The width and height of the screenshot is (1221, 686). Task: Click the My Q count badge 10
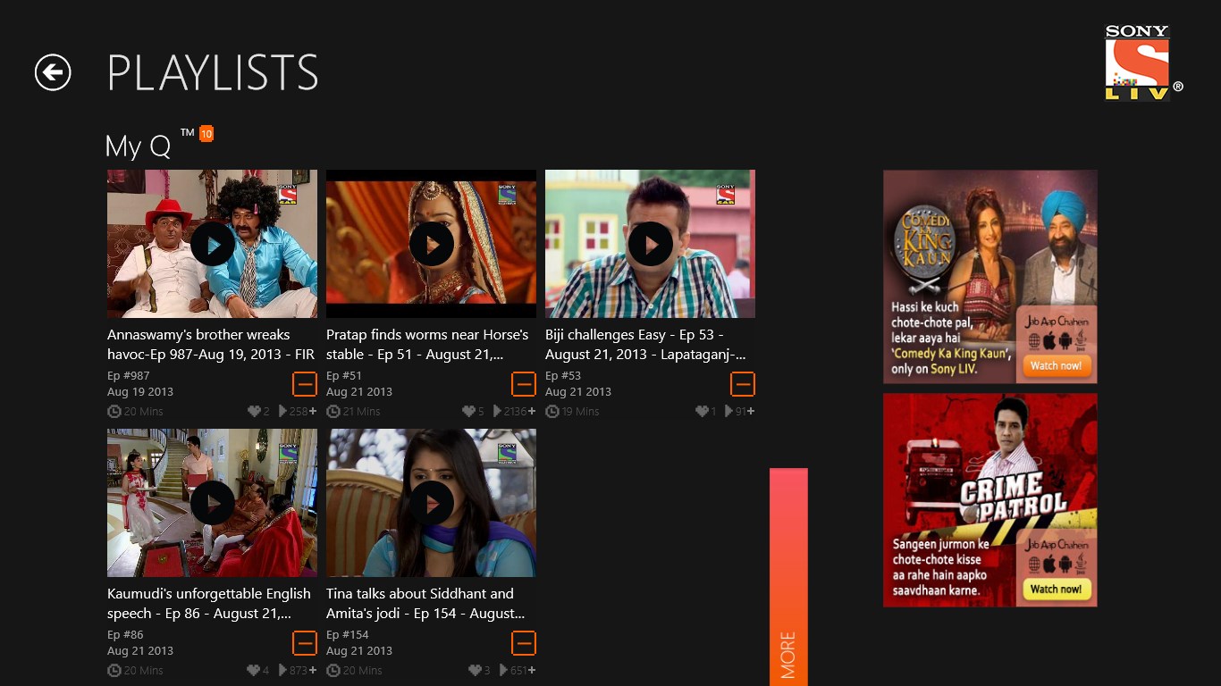pos(206,134)
